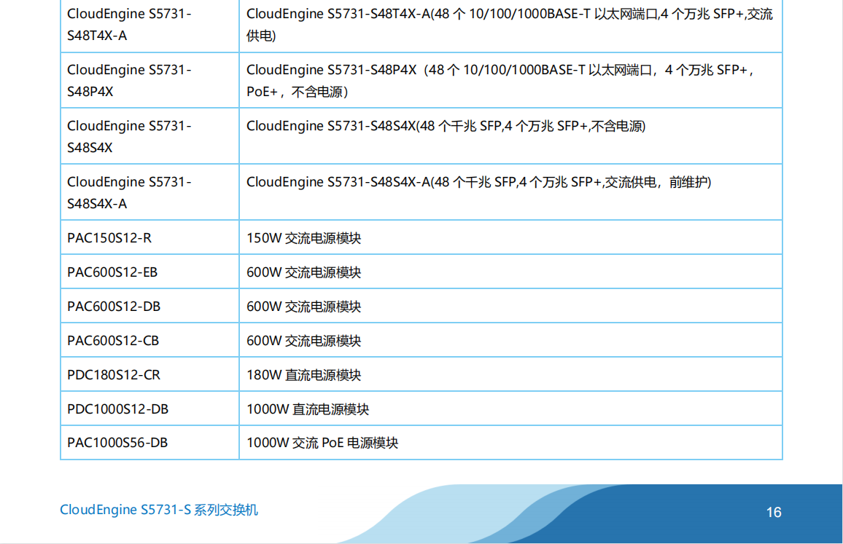
Task: Click the 600W description beside PAC600S12-CB
Action: 303,341
